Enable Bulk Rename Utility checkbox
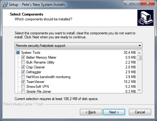 (x=23, y=62)
